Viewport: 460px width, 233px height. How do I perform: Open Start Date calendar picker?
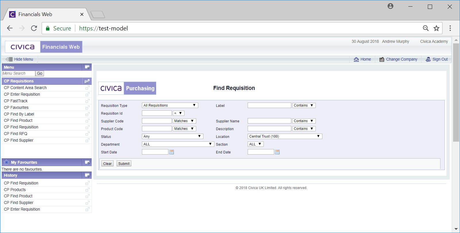[172, 152]
